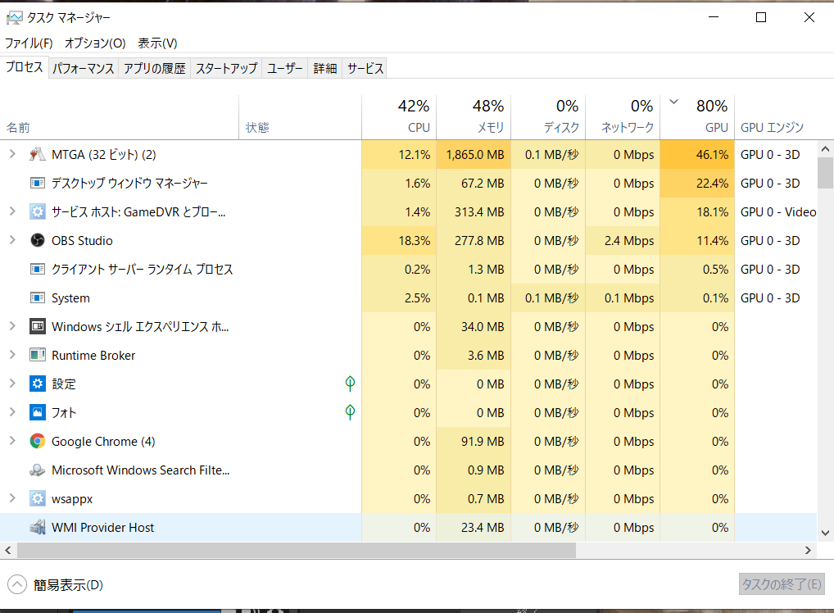The image size is (834, 613).
Task: Expand the wsappx process row
Action: [12, 498]
